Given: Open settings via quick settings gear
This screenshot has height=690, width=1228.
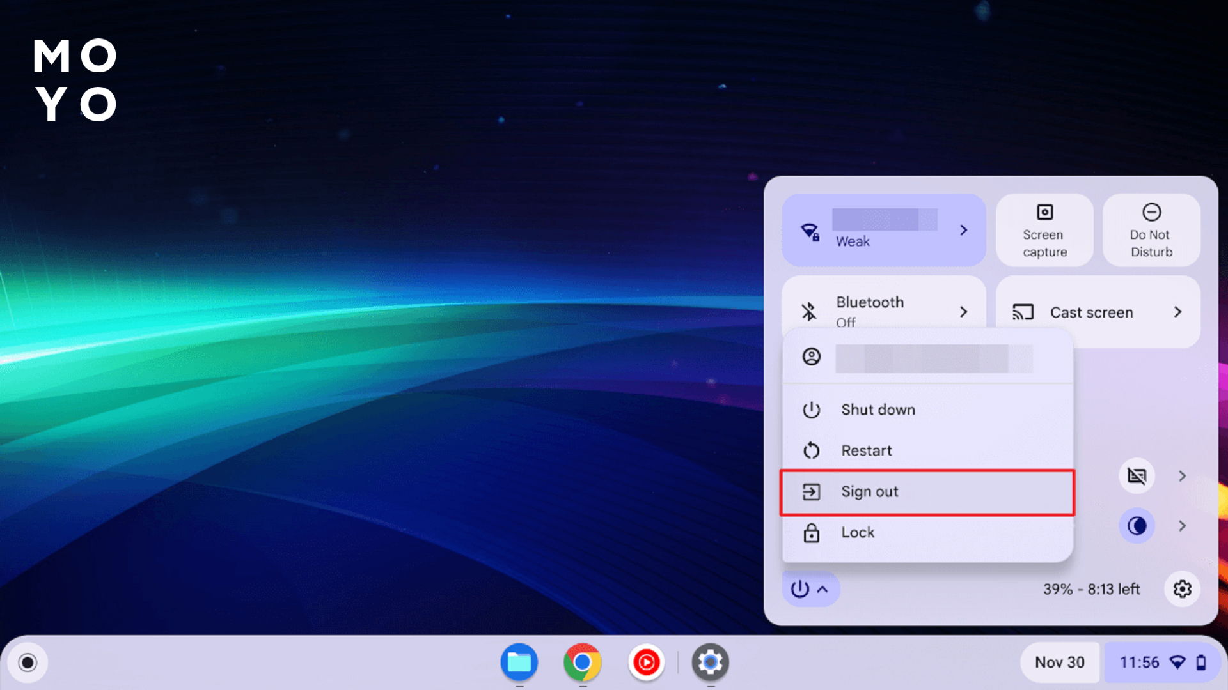Looking at the screenshot, I should pos(1182,588).
